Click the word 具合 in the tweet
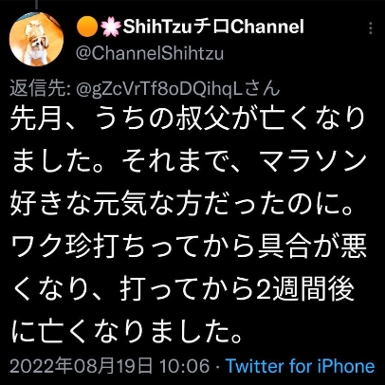 pyautogui.click(x=283, y=247)
